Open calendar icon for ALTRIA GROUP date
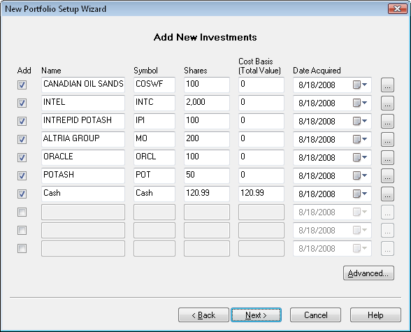411x332 pixels. tap(356, 139)
